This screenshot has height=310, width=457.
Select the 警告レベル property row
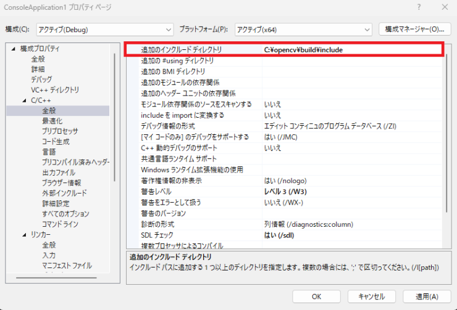(x=195, y=191)
